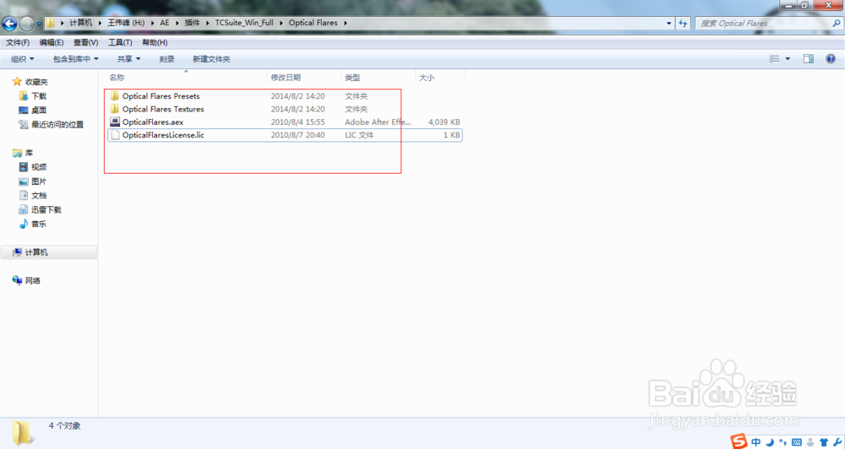Open the IME soft keyboard icon
The image size is (845, 449).
click(x=797, y=442)
